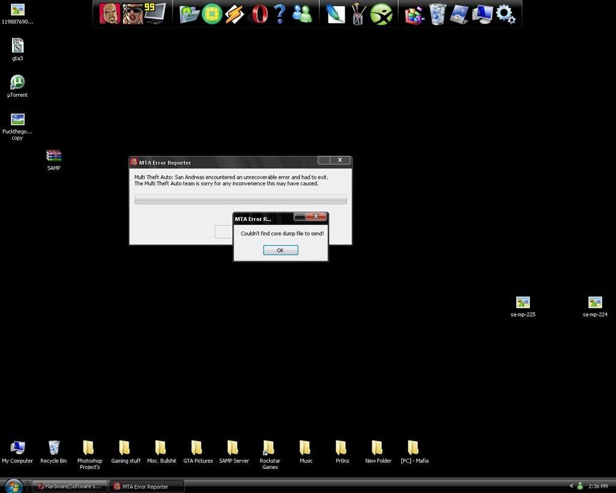This screenshot has height=493, width=616.
Task: Select the desktop Recycle Bin icon
Action: pyautogui.click(x=54, y=452)
